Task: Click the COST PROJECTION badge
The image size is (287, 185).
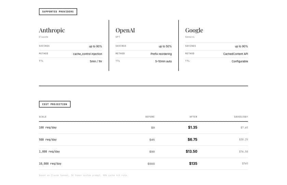Action: (55, 104)
